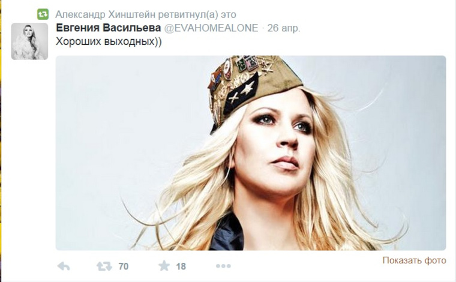Retweet using the double-arrow icon beside 70
This screenshot has height=282, width=456.
click(x=104, y=266)
